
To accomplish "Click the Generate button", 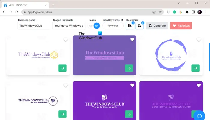I will (x=157, y=25).
